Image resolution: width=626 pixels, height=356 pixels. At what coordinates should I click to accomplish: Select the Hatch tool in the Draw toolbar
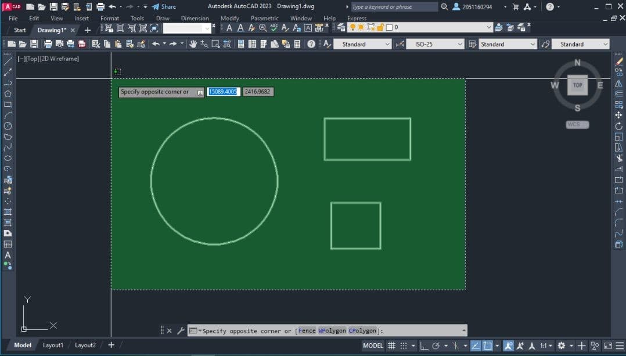point(8,212)
